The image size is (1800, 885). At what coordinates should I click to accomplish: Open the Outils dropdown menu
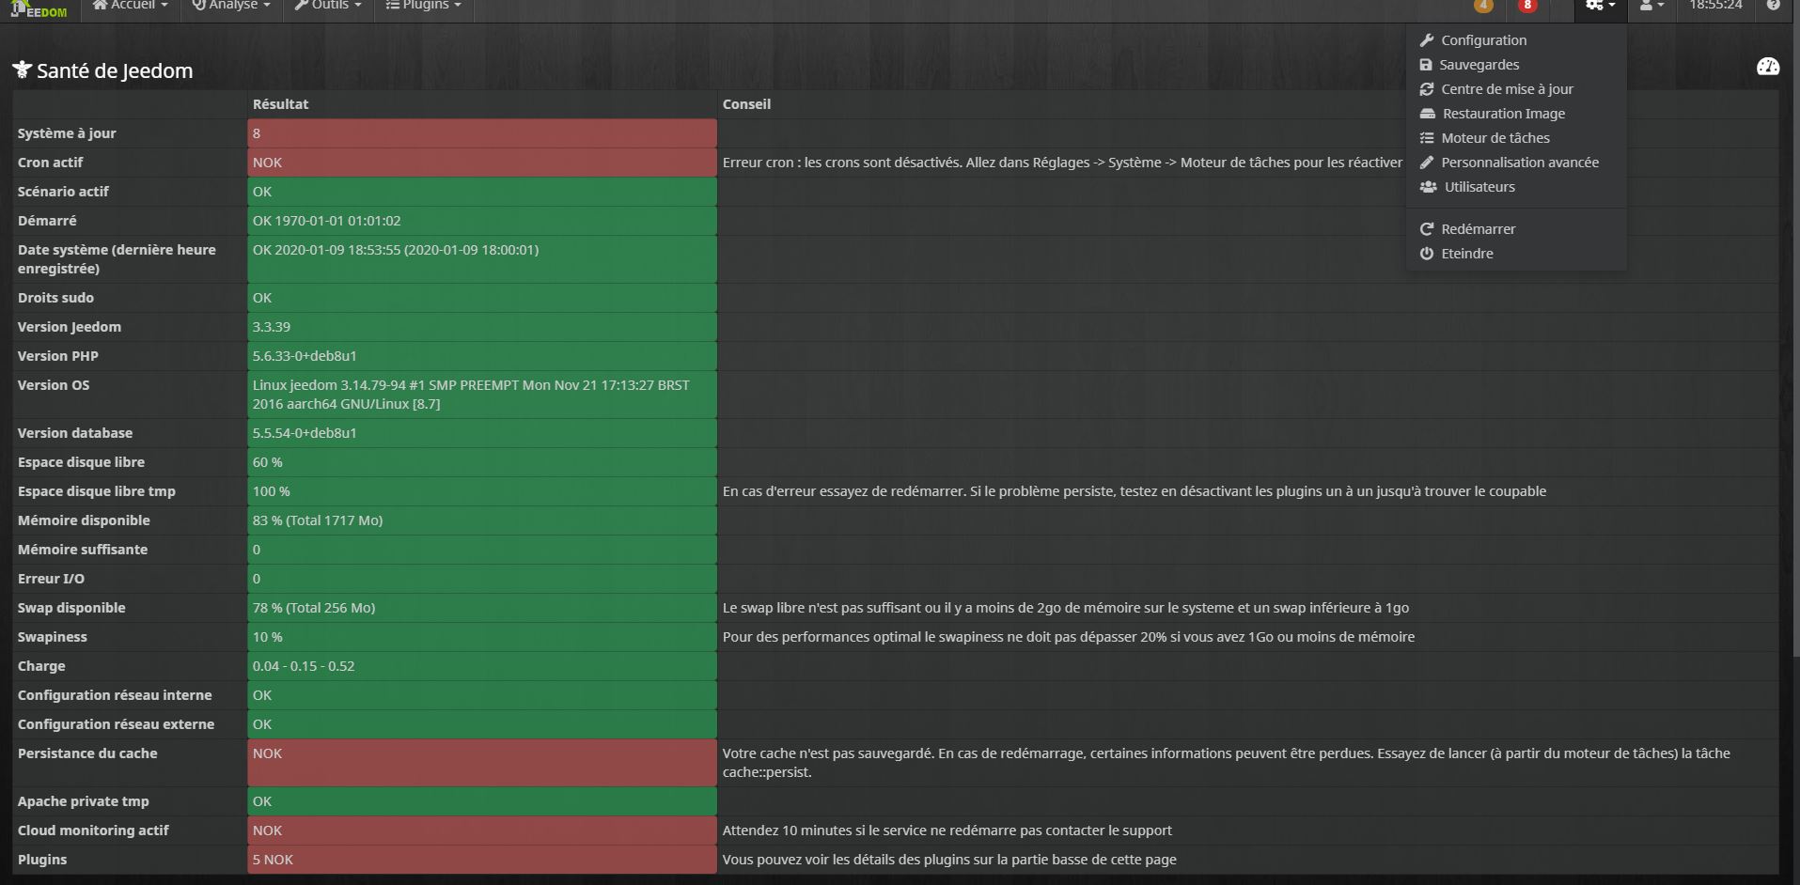point(327,6)
